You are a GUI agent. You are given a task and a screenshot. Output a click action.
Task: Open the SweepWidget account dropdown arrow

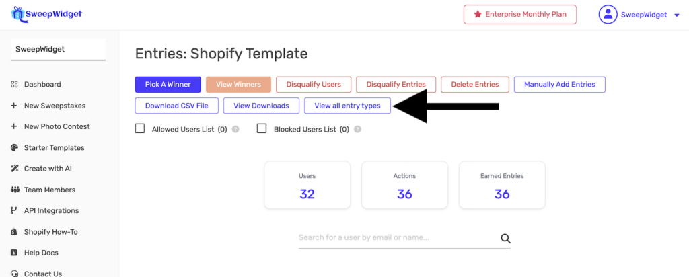click(677, 15)
